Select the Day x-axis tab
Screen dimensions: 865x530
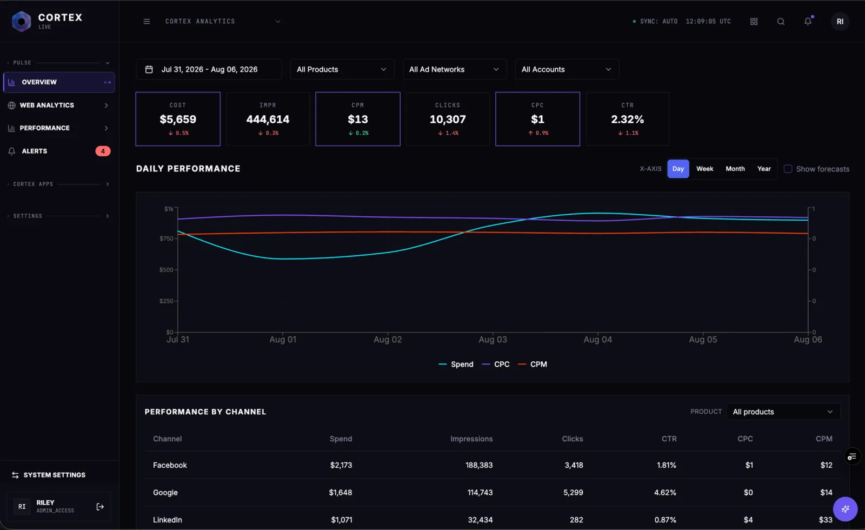678,169
